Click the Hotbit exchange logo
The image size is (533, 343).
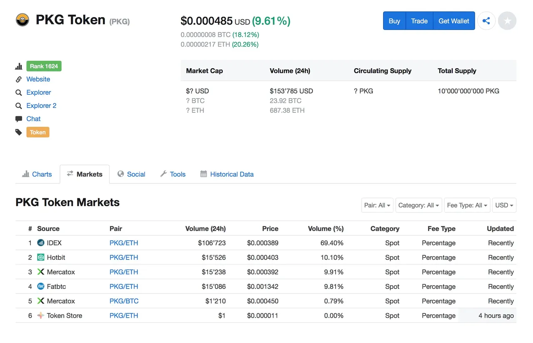[41, 257]
